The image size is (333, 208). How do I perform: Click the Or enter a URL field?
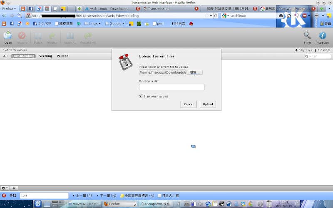pyautogui.click(x=172, y=87)
